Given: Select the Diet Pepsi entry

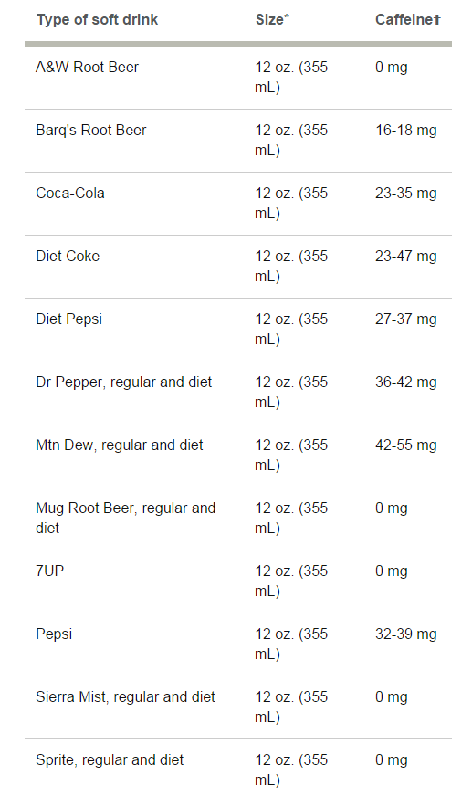Looking at the screenshot, I should click(69, 319).
